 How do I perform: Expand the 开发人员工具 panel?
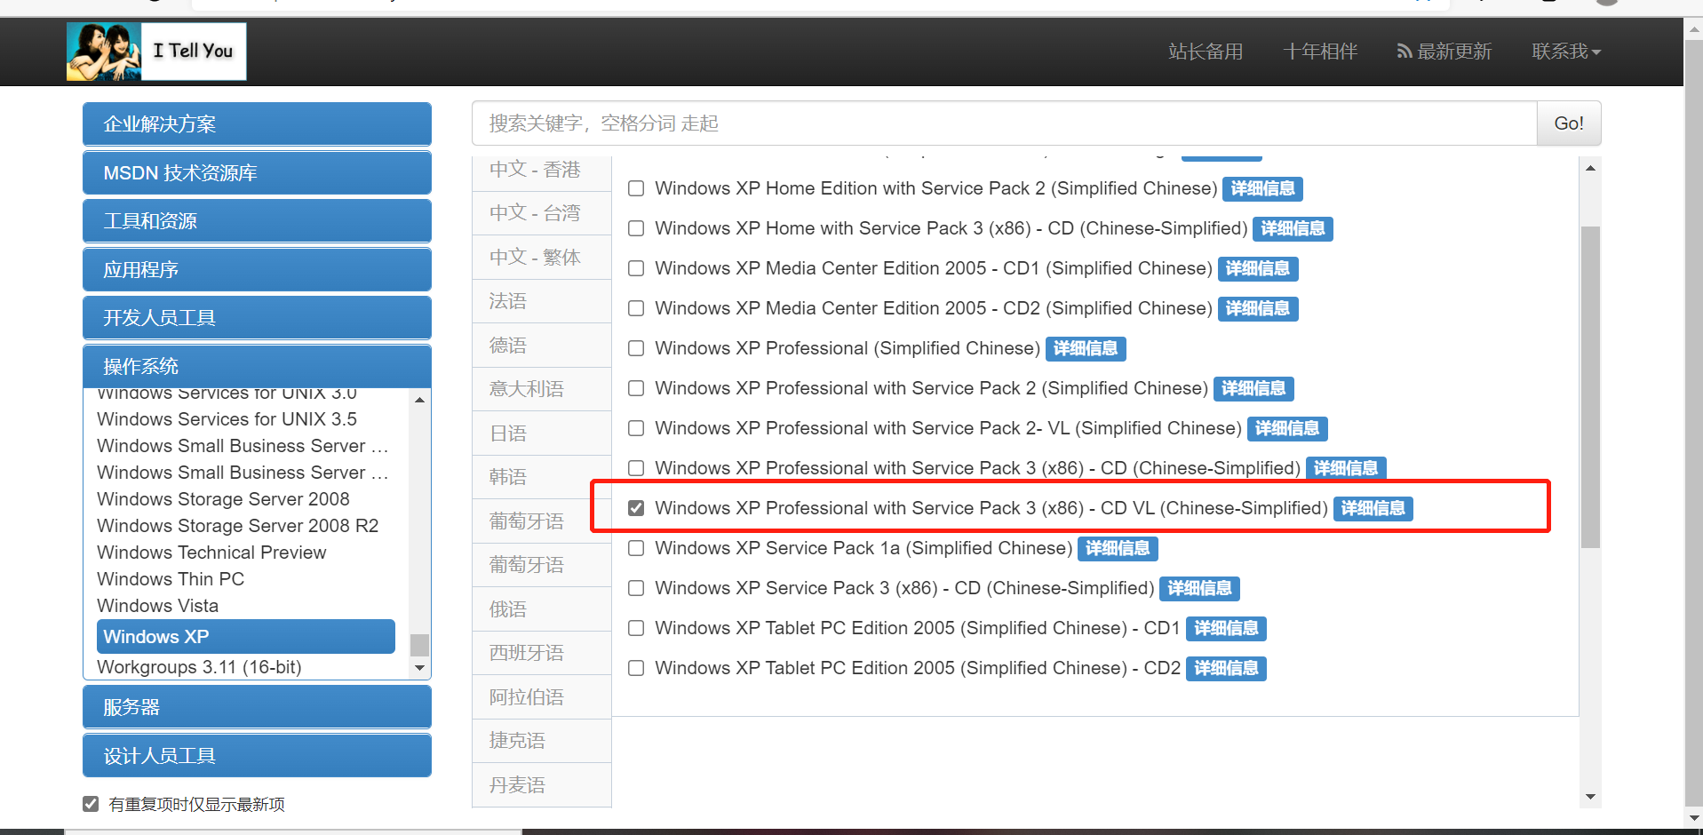[x=257, y=317]
